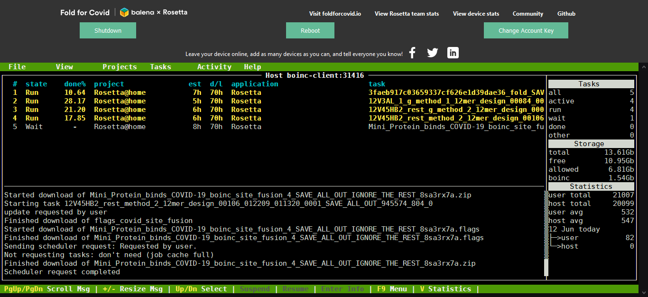
Task: Click the Mini_Protein_binds_COVID-19 task name
Action: (x=456, y=127)
